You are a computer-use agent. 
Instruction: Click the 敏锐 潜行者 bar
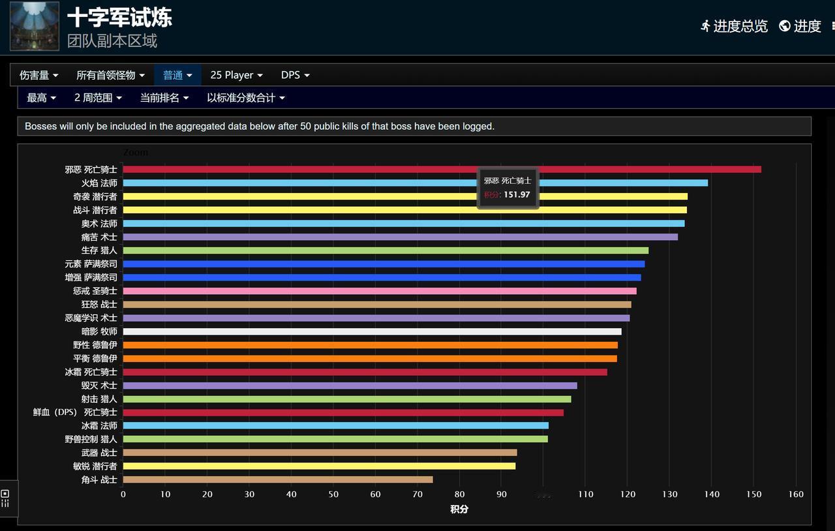[x=320, y=466]
